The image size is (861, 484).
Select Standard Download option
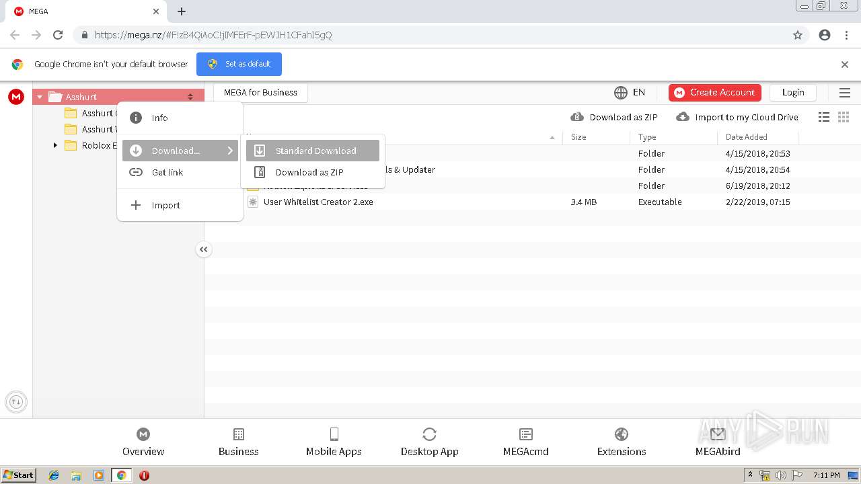(313, 151)
